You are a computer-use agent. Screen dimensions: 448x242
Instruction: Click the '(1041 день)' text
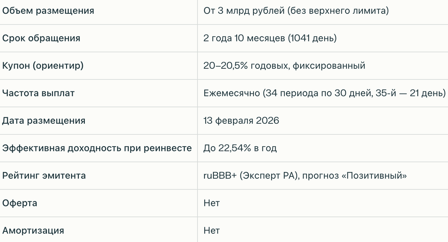312,38
